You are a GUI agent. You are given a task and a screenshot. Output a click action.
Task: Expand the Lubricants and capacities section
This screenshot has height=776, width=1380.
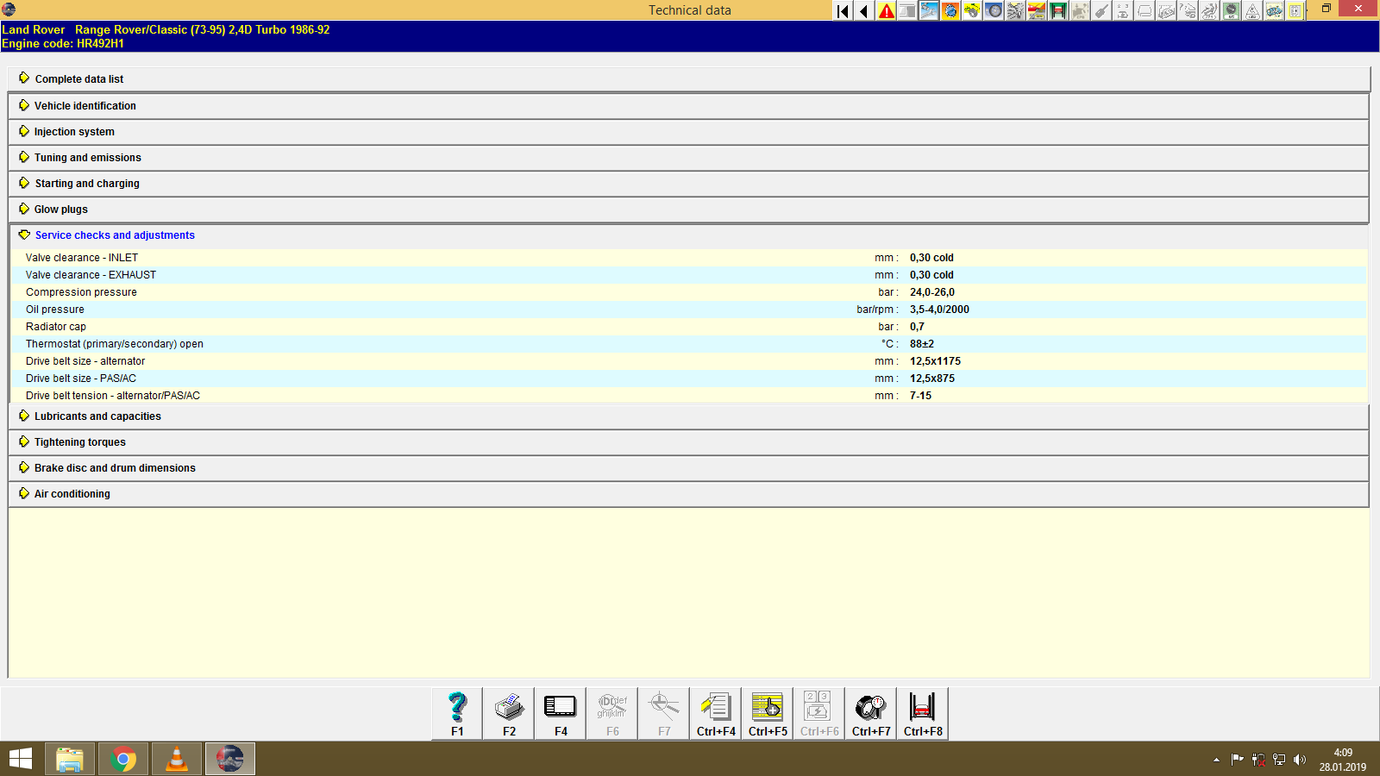(97, 416)
